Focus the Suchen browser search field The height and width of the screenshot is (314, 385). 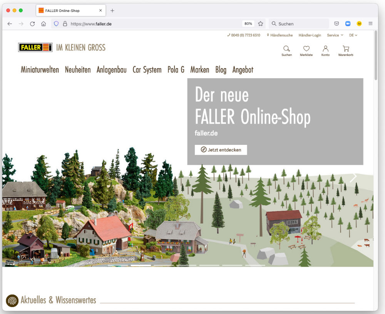299,24
